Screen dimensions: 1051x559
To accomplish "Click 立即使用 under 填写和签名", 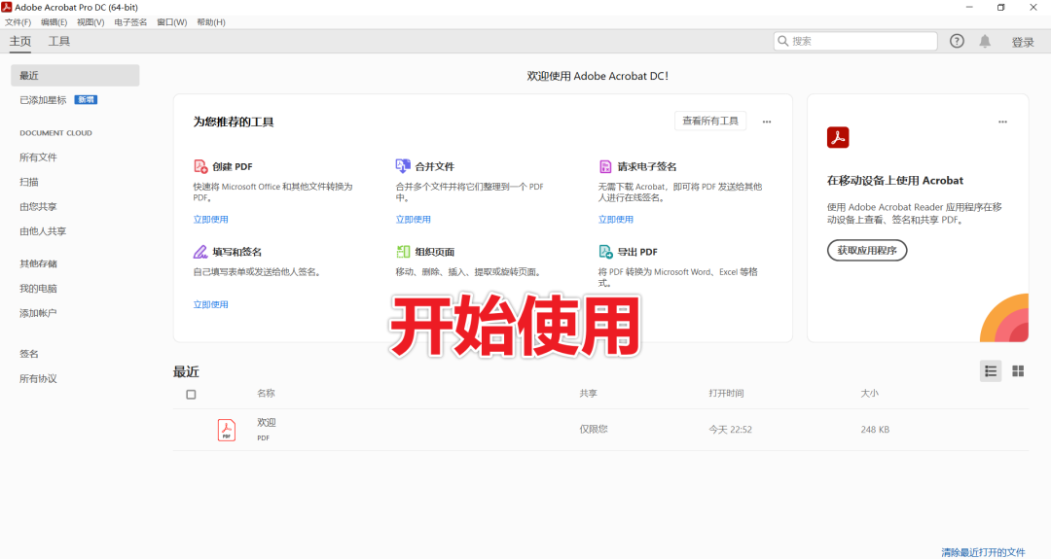I will click(x=210, y=304).
